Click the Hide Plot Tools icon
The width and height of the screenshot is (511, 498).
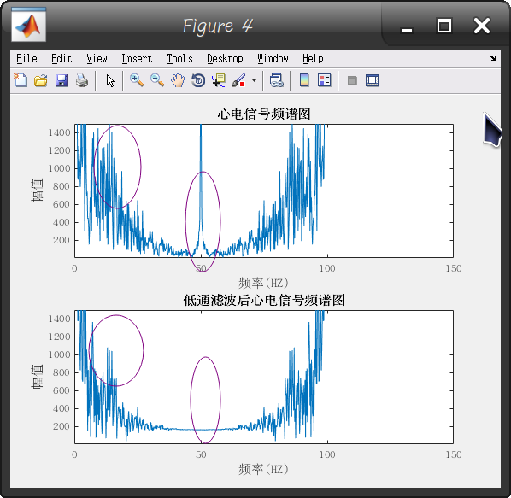(352, 80)
